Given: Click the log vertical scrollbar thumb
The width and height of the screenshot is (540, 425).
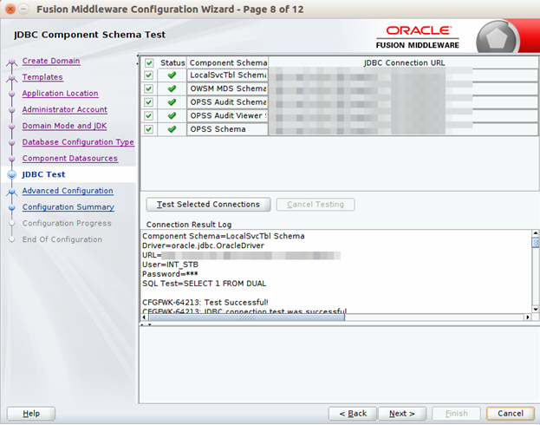Looking at the screenshot, I should point(535,242).
